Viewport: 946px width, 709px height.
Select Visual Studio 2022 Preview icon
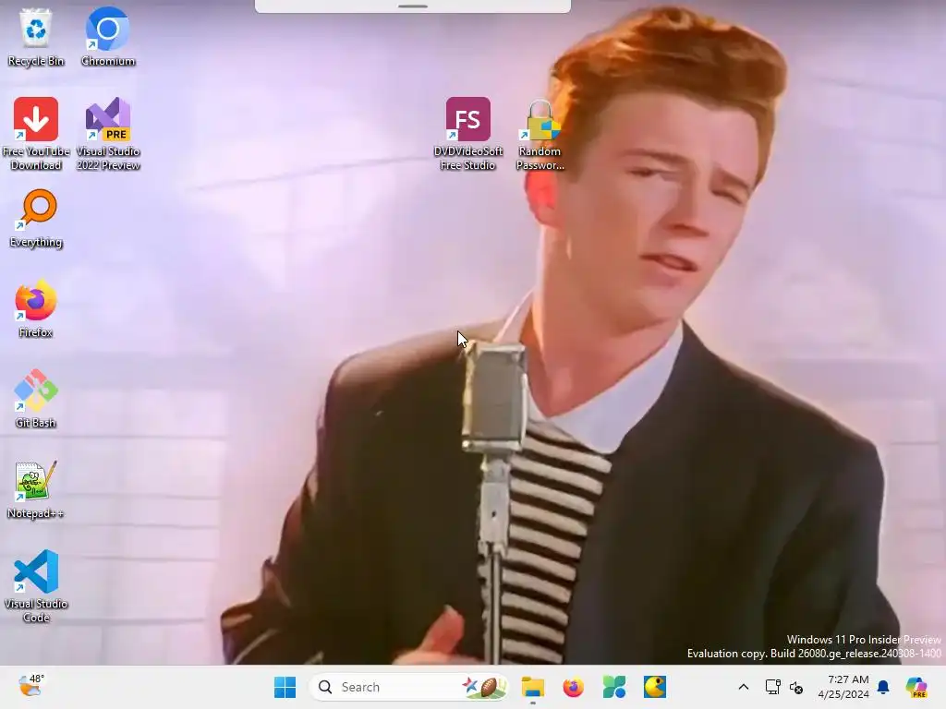point(108,134)
